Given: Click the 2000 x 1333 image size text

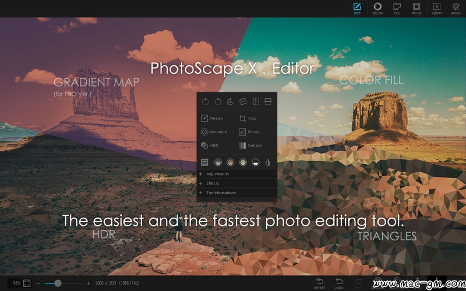Looking at the screenshot, I should click(105, 283).
